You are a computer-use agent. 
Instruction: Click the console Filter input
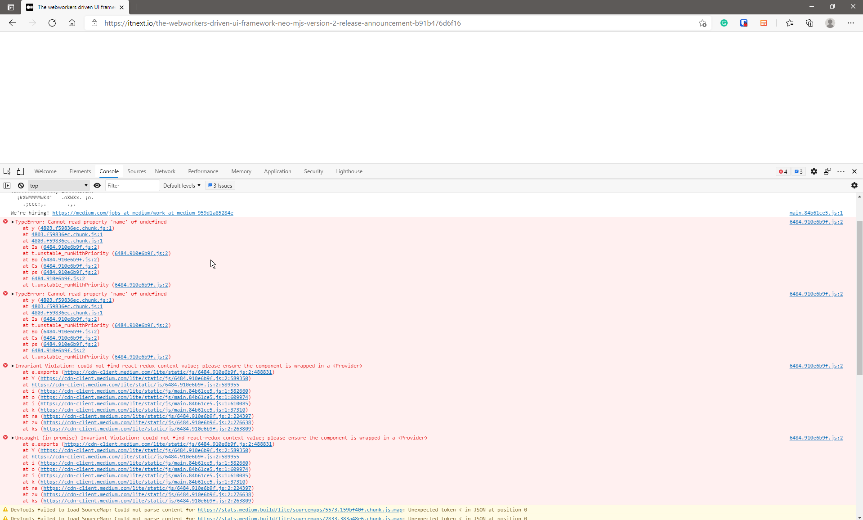[133, 185]
